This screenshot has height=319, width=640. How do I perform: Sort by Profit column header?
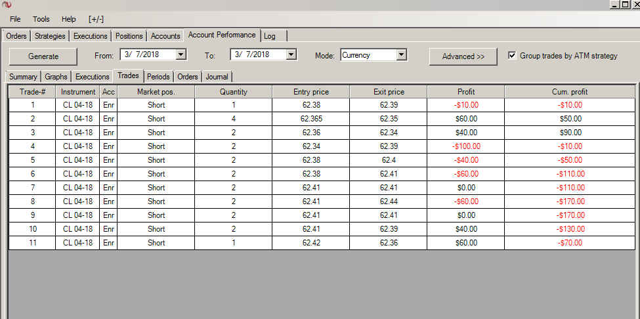point(466,92)
